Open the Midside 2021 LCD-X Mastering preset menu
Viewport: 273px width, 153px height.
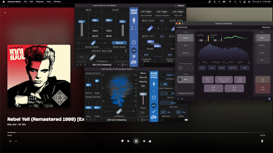pyautogui.click(x=102, y=65)
